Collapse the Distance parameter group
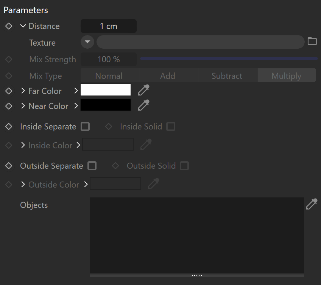 [23, 26]
